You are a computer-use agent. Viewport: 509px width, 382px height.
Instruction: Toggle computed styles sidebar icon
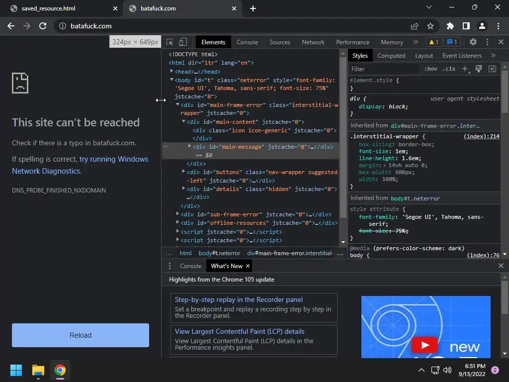(492, 69)
